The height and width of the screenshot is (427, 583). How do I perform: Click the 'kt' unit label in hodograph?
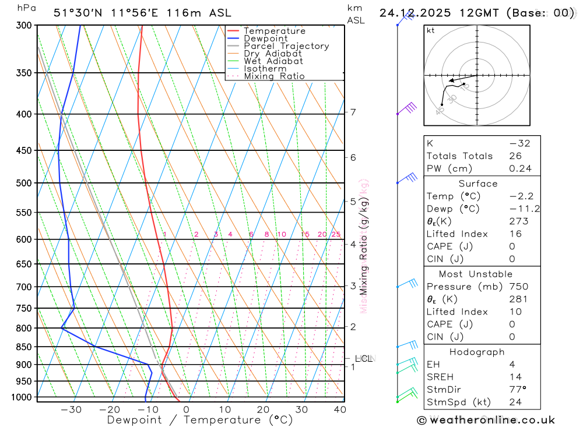click(x=431, y=30)
